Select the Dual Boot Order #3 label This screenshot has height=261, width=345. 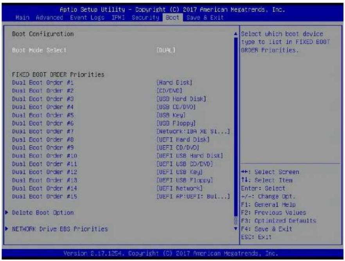pyautogui.click(x=43, y=99)
